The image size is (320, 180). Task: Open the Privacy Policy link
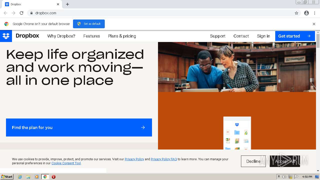pos(134,159)
